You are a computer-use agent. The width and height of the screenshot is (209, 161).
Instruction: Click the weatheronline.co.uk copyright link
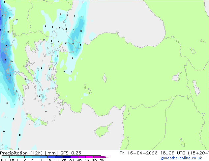point(181,158)
